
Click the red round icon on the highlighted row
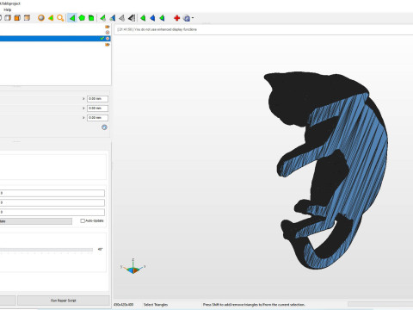[108, 38]
